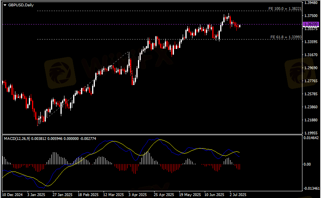Click the 27 Jan 2025 date label
The height and width of the screenshot is (198, 321).
62,195
